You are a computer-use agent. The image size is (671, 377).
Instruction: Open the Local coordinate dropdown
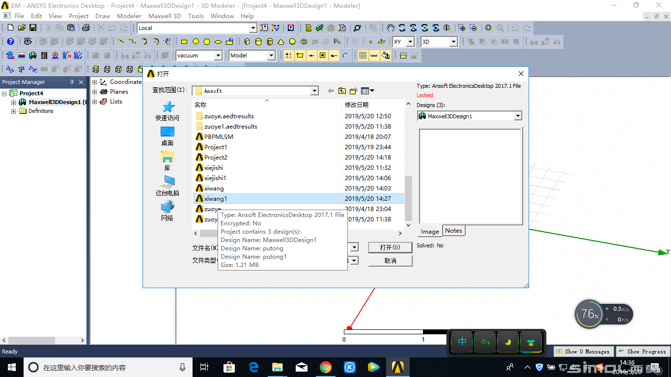click(x=253, y=28)
